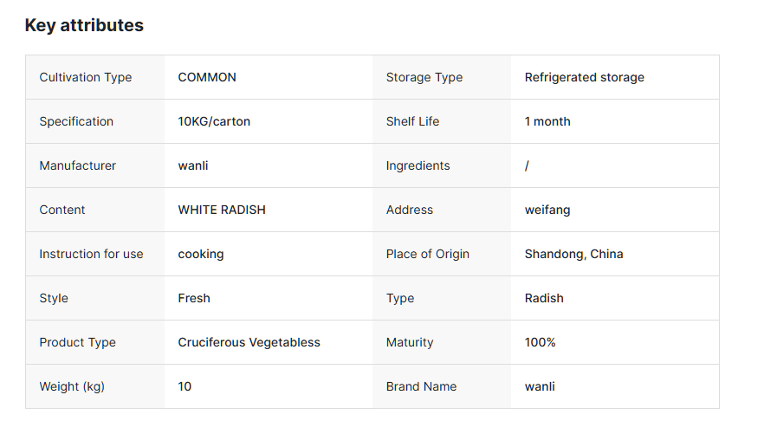Click the Maturity 100% value

(541, 342)
